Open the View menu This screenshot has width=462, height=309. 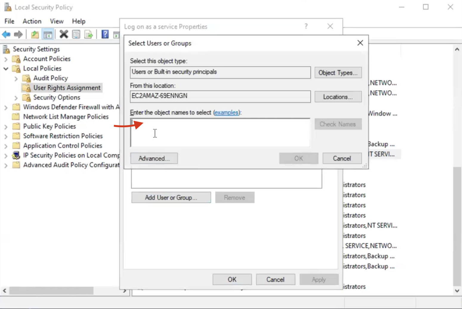[56, 21]
